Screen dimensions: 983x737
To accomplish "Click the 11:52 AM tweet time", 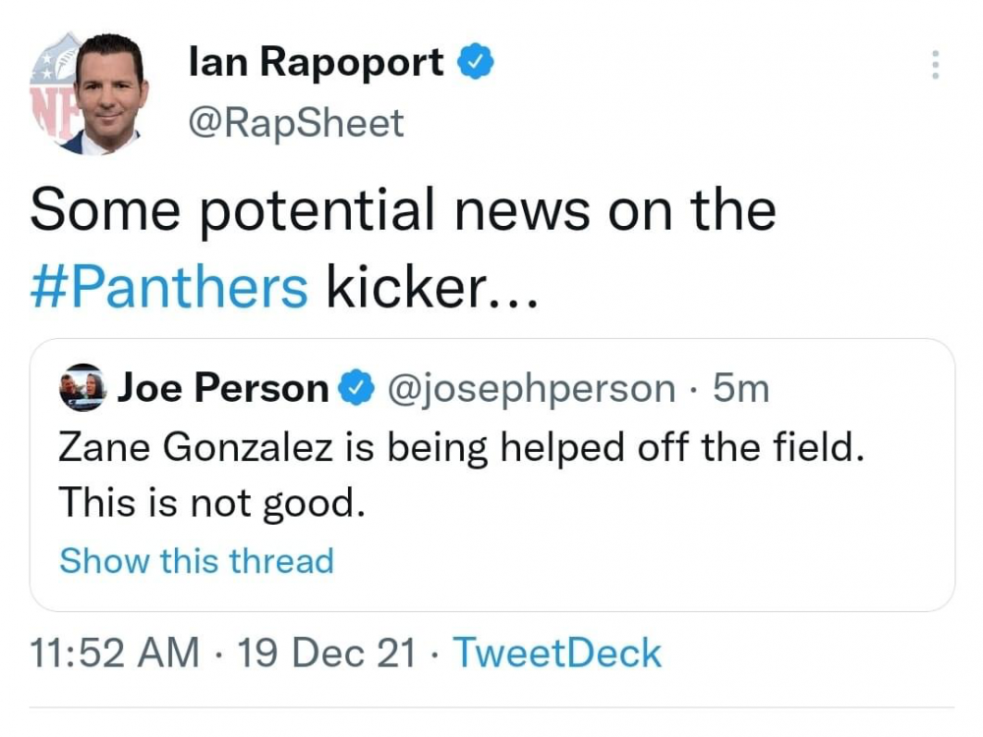I will (x=114, y=653).
